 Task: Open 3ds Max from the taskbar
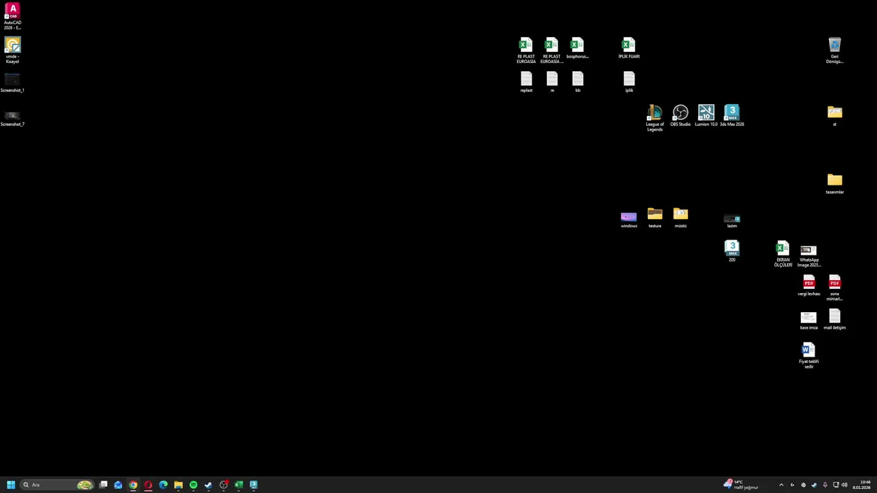coord(254,485)
